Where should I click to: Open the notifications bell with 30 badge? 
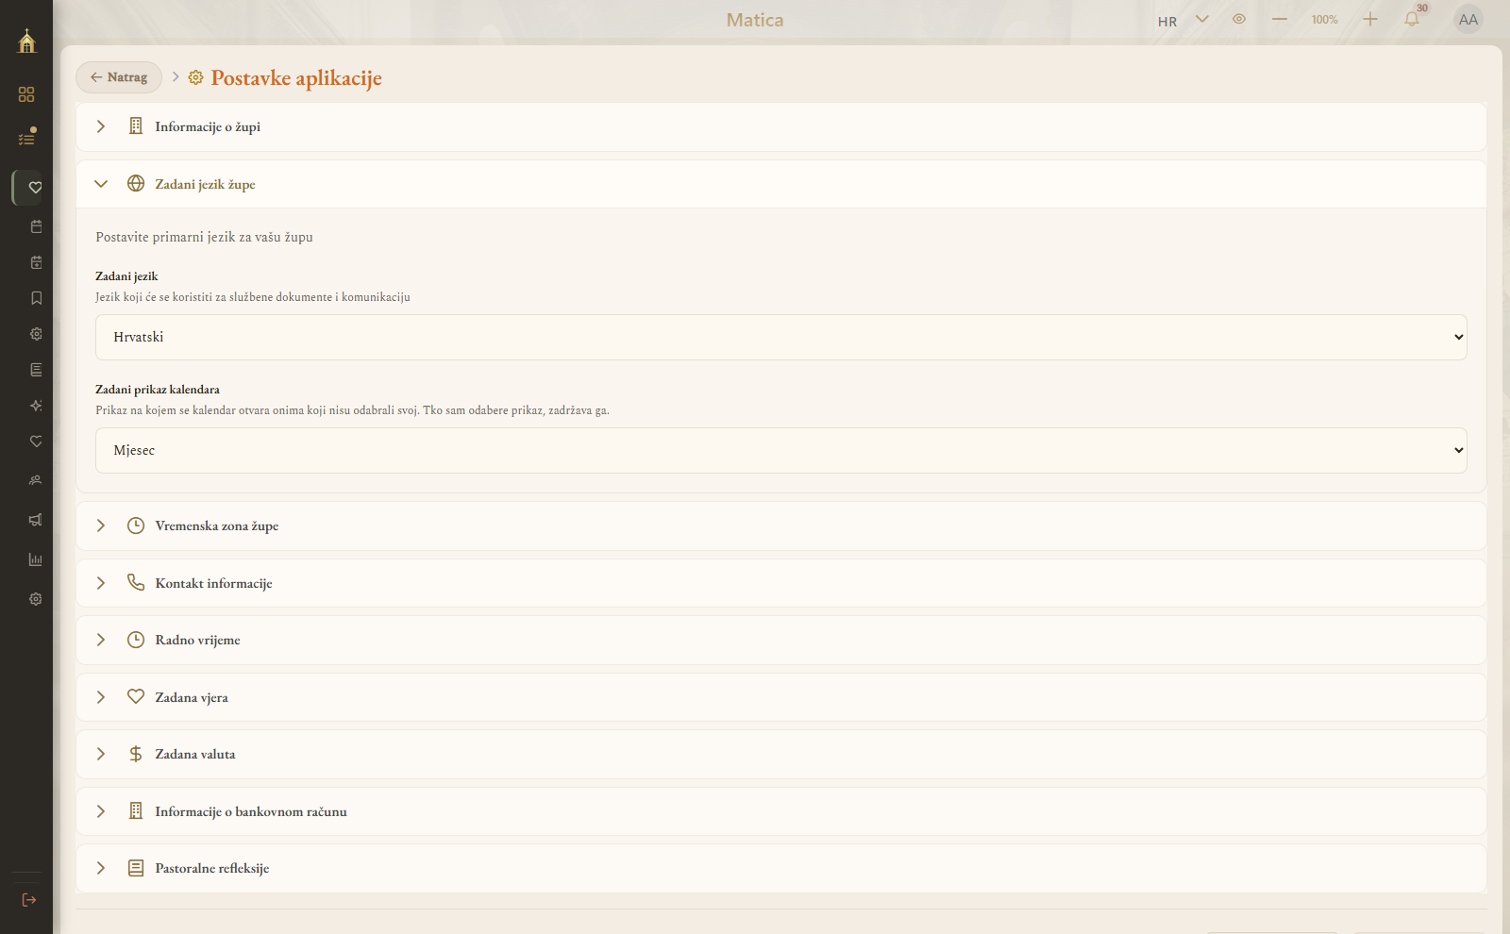pyautogui.click(x=1412, y=19)
